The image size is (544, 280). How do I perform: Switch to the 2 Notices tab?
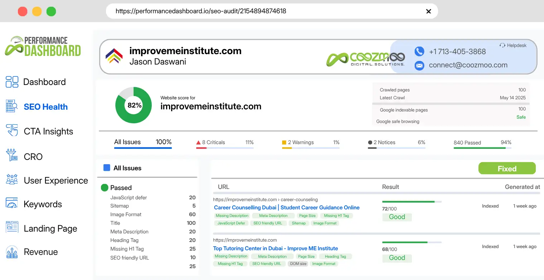point(396,143)
